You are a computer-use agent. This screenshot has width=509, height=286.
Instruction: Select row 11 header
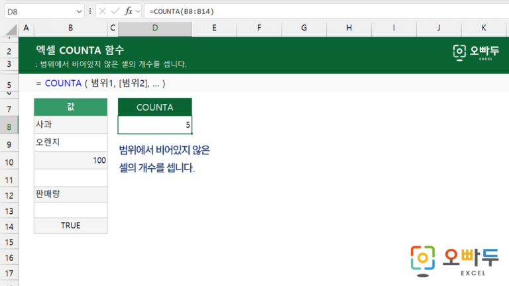(9, 179)
